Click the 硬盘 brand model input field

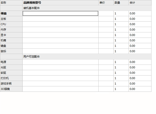61,13
